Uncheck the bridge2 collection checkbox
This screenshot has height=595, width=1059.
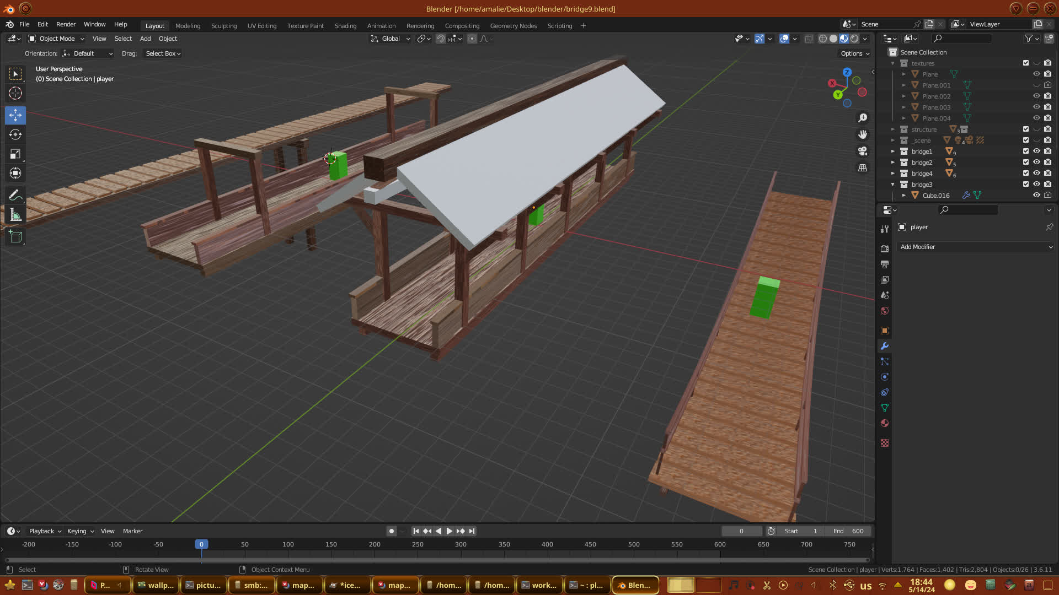[x=1026, y=162]
